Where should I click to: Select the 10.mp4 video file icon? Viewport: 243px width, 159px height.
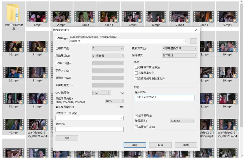[14, 47]
